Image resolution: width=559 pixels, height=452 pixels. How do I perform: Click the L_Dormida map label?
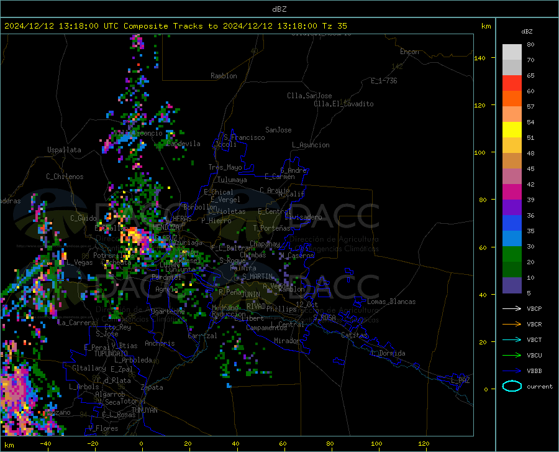point(388,353)
